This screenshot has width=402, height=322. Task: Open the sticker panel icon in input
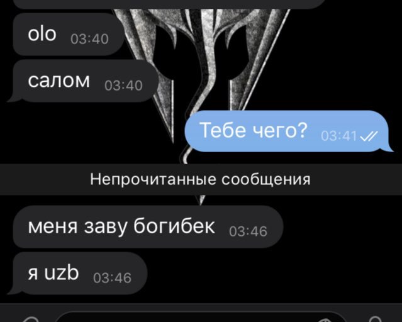[326, 320]
